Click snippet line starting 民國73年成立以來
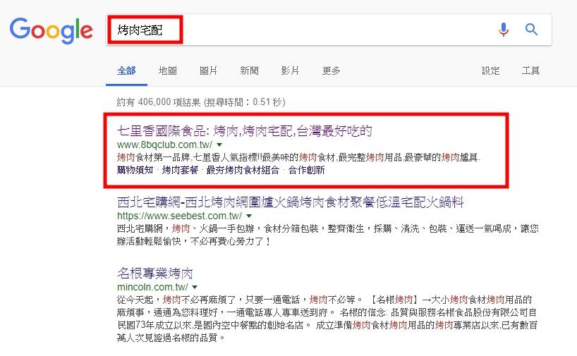This screenshot has width=577, height=356. point(327,325)
